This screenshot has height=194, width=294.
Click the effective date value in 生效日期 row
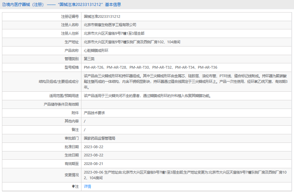[94, 155]
